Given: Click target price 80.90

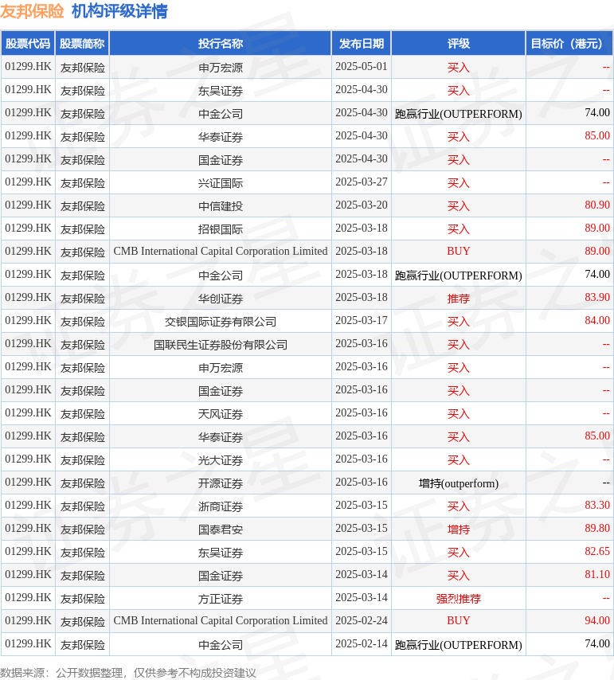Looking at the screenshot, I should [597, 205].
